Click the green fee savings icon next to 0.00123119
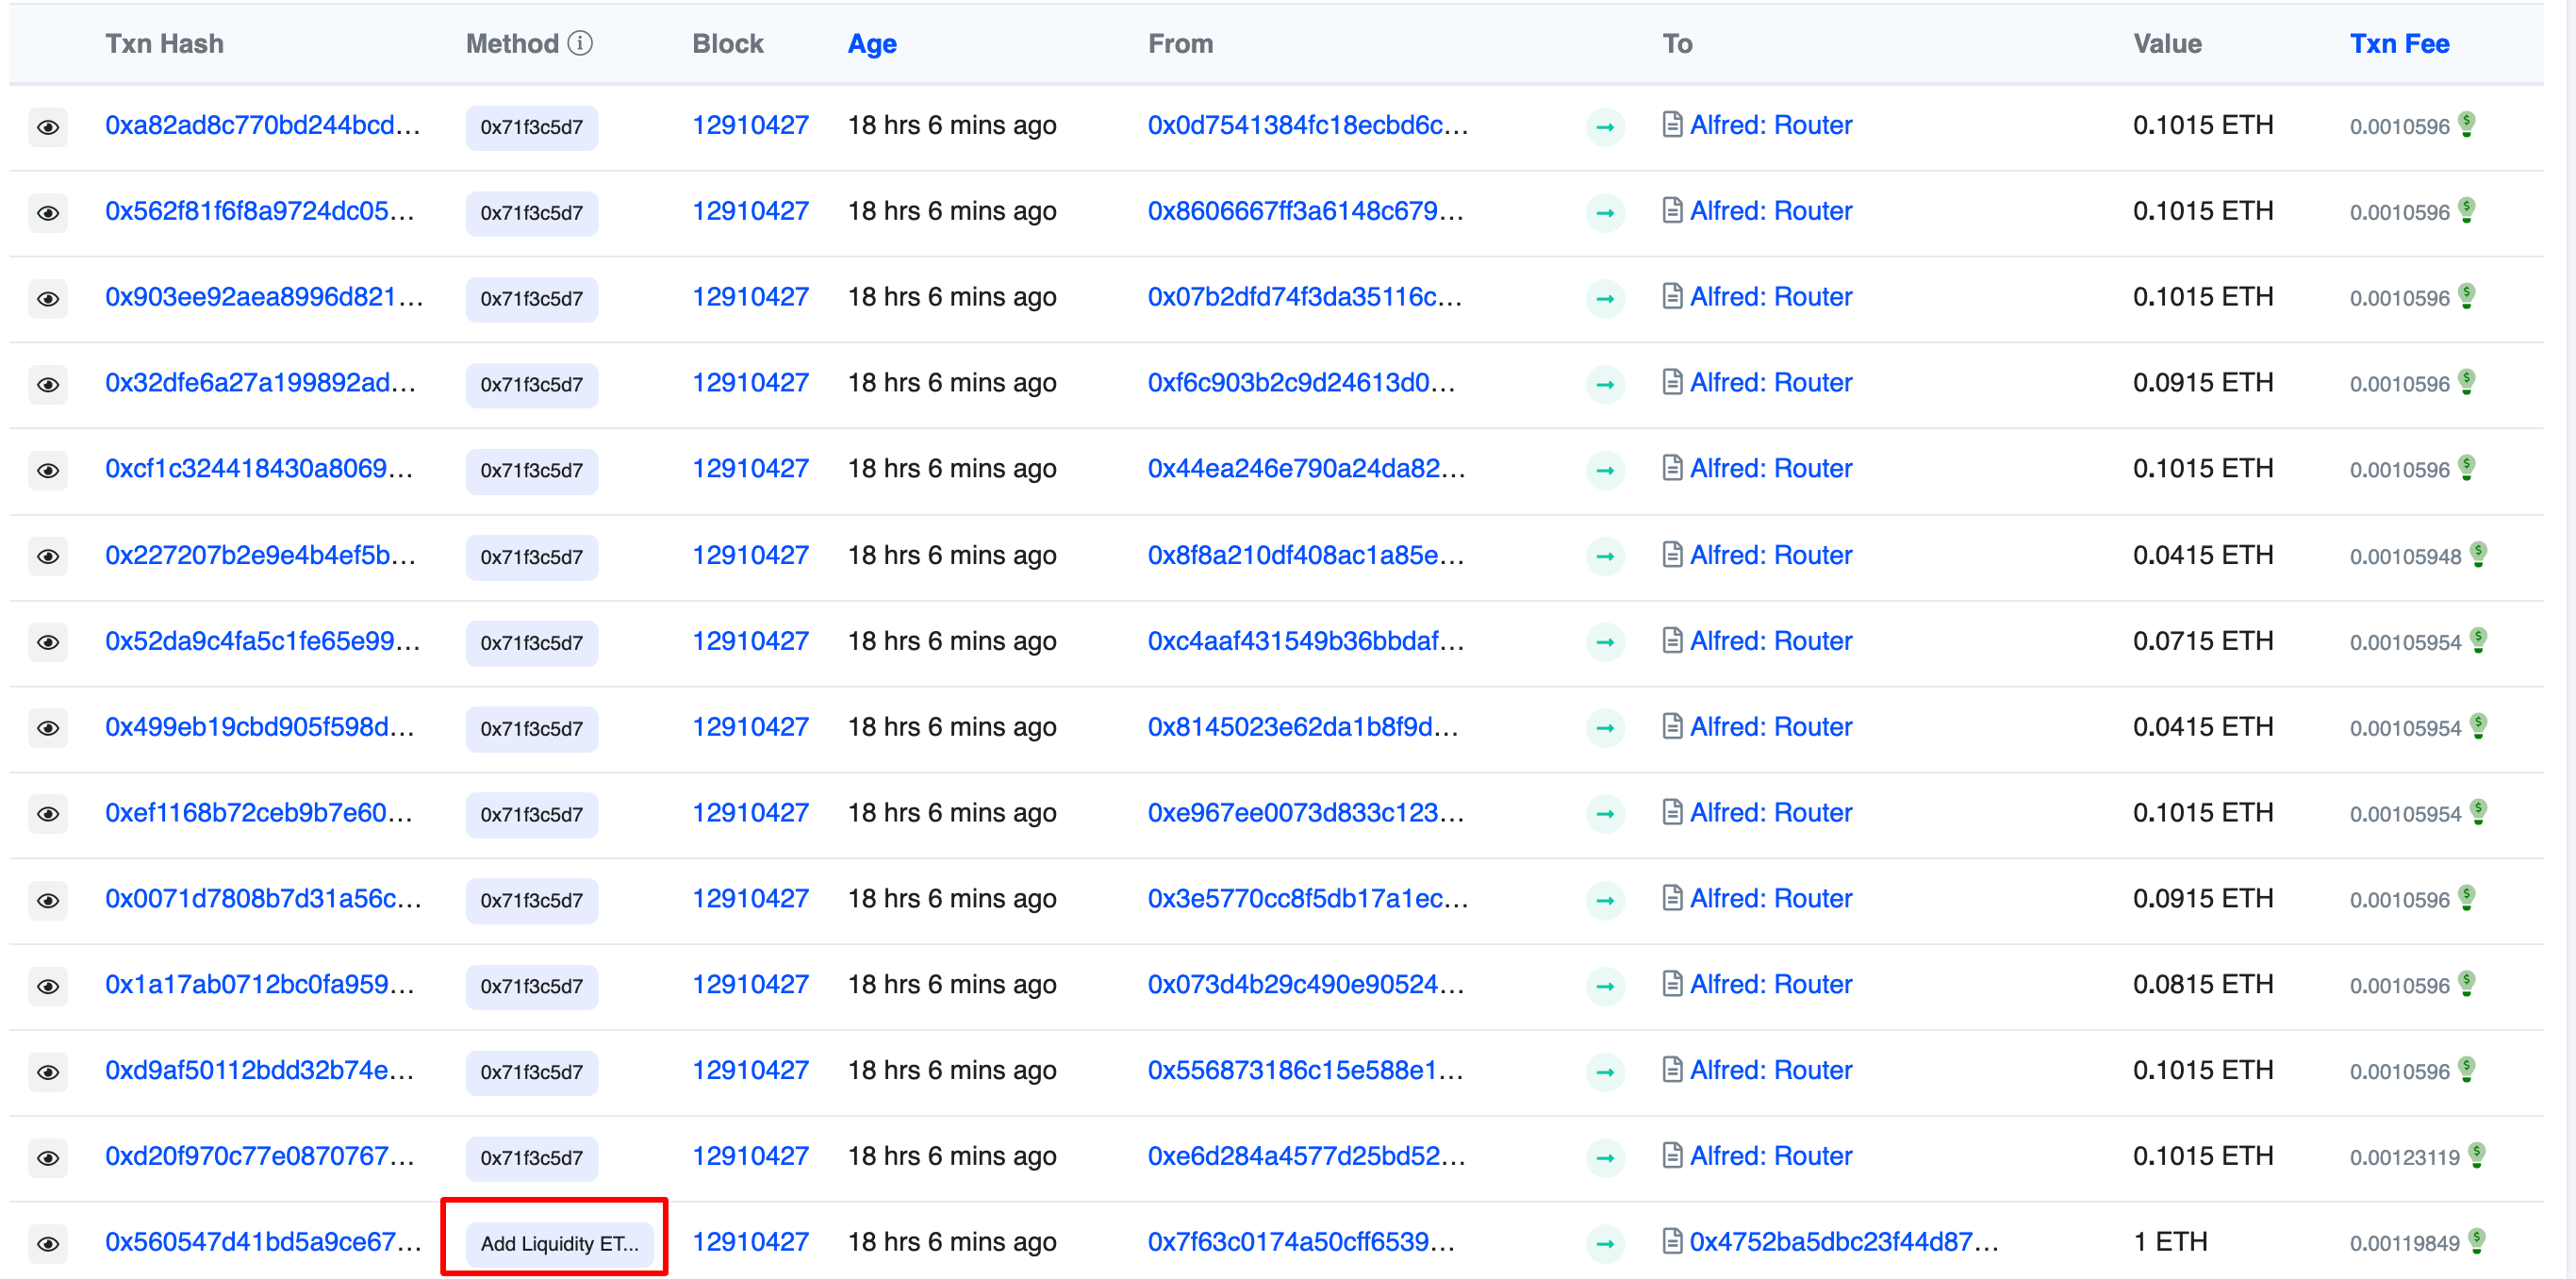The image size is (2576, 1279). (x=2476, y=1155)
